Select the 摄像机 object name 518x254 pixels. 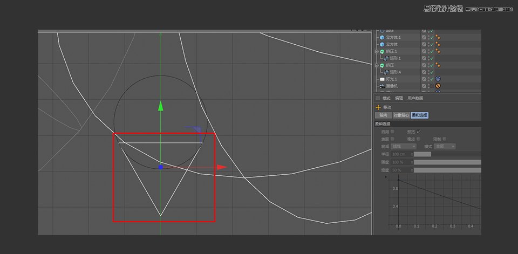tap(392, 86)
